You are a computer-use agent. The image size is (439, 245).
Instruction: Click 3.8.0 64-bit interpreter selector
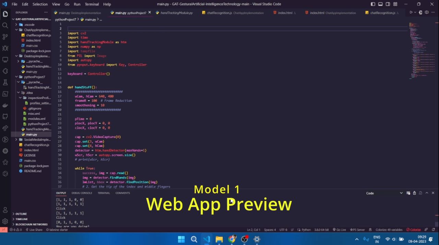coord(321,230)
